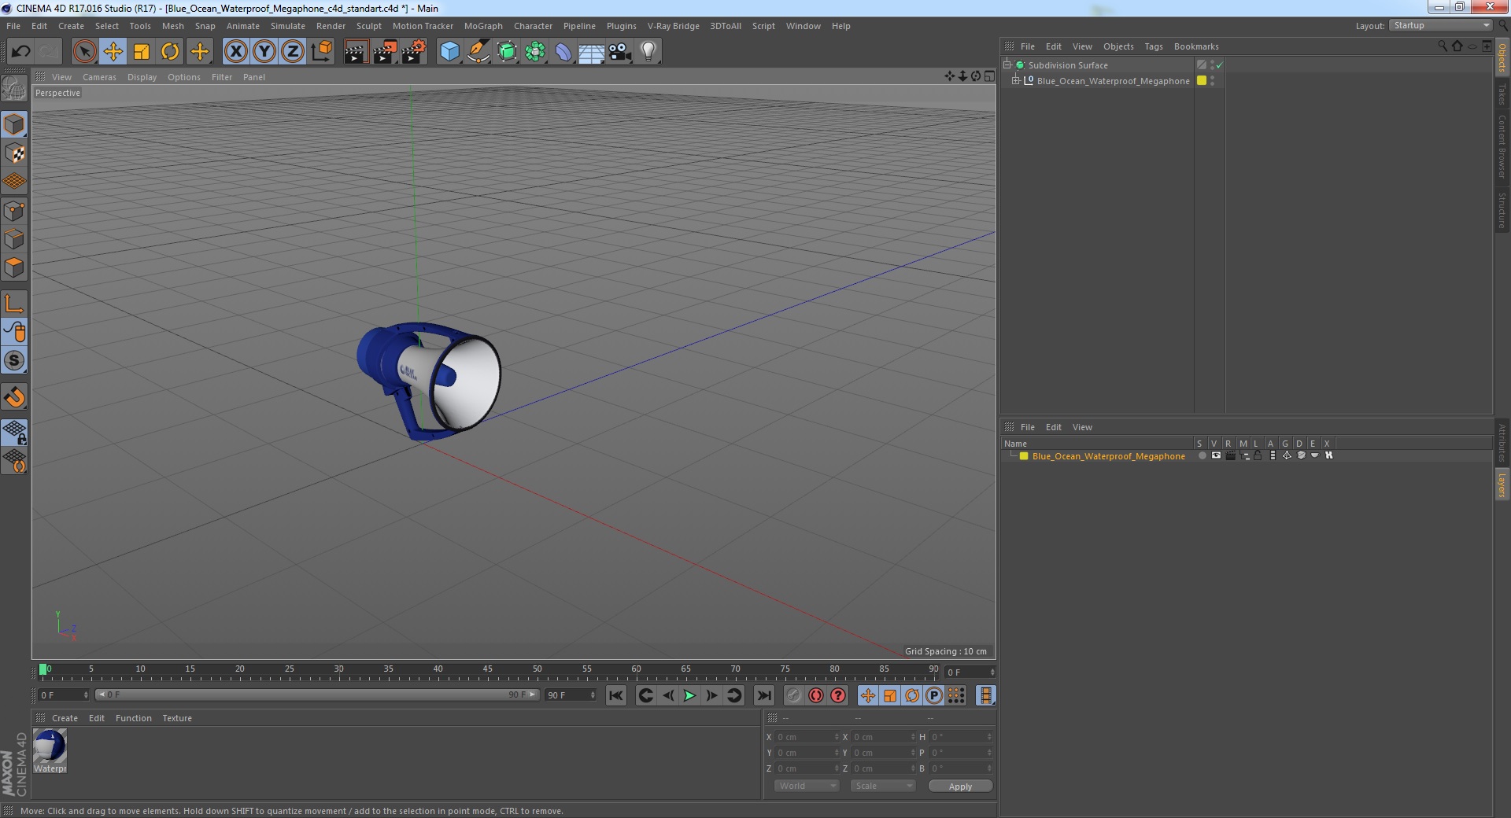The width and height of the screenshot is (1511, 818).
Task: Click Render View clapperboard icon
Action: [356, 52]
